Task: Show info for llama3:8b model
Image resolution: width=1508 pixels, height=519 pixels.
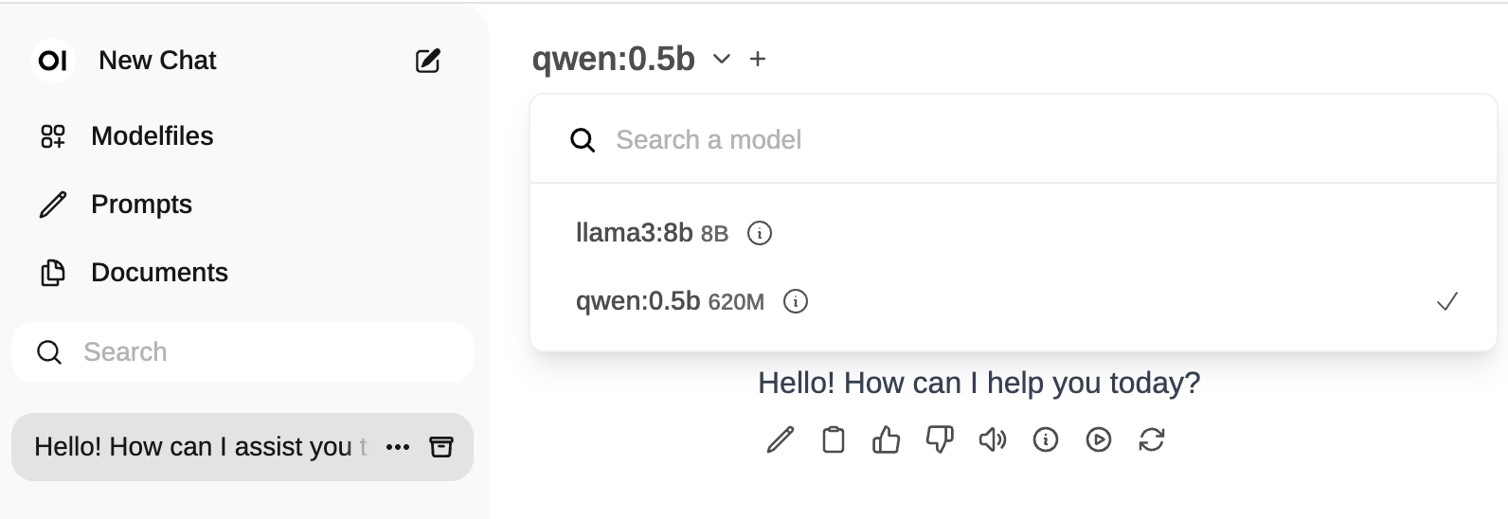Action: (x=760, y=233)
